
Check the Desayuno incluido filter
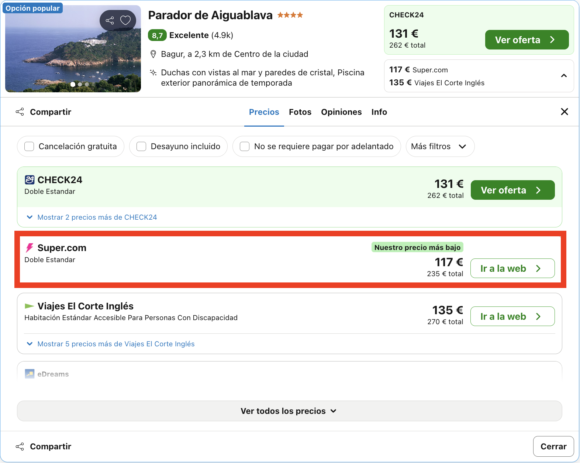click(141, 147)
